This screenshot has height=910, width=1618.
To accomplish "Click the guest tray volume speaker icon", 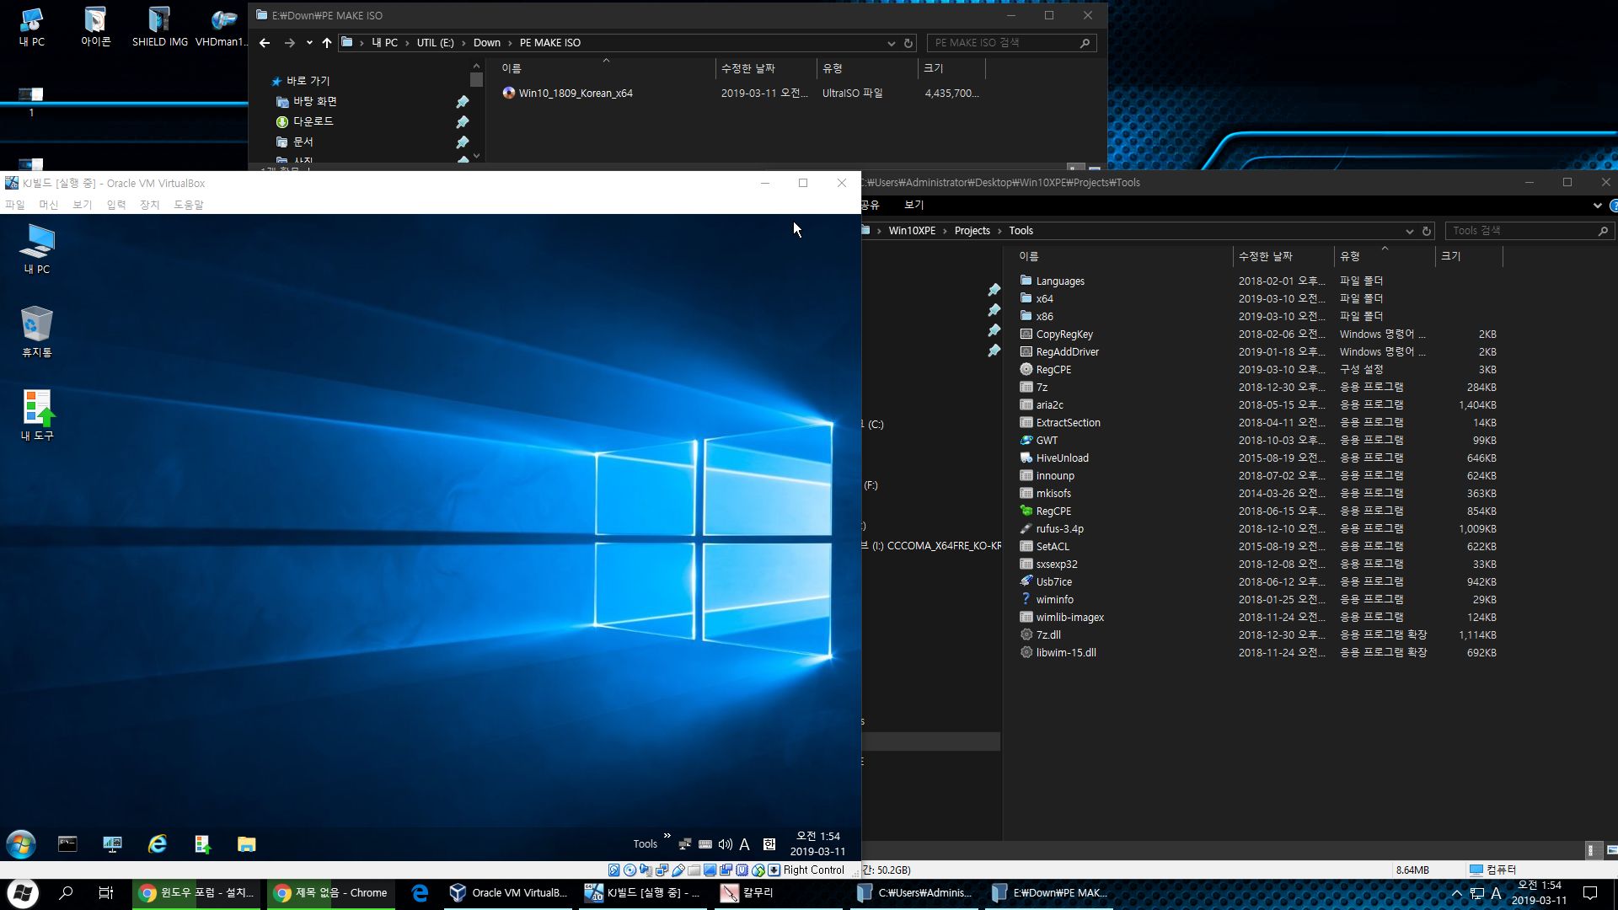I will (725, 843).
